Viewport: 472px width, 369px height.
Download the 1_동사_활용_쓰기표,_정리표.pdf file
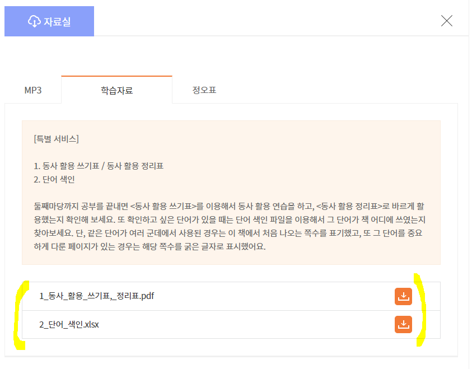(x=403, y=296)
